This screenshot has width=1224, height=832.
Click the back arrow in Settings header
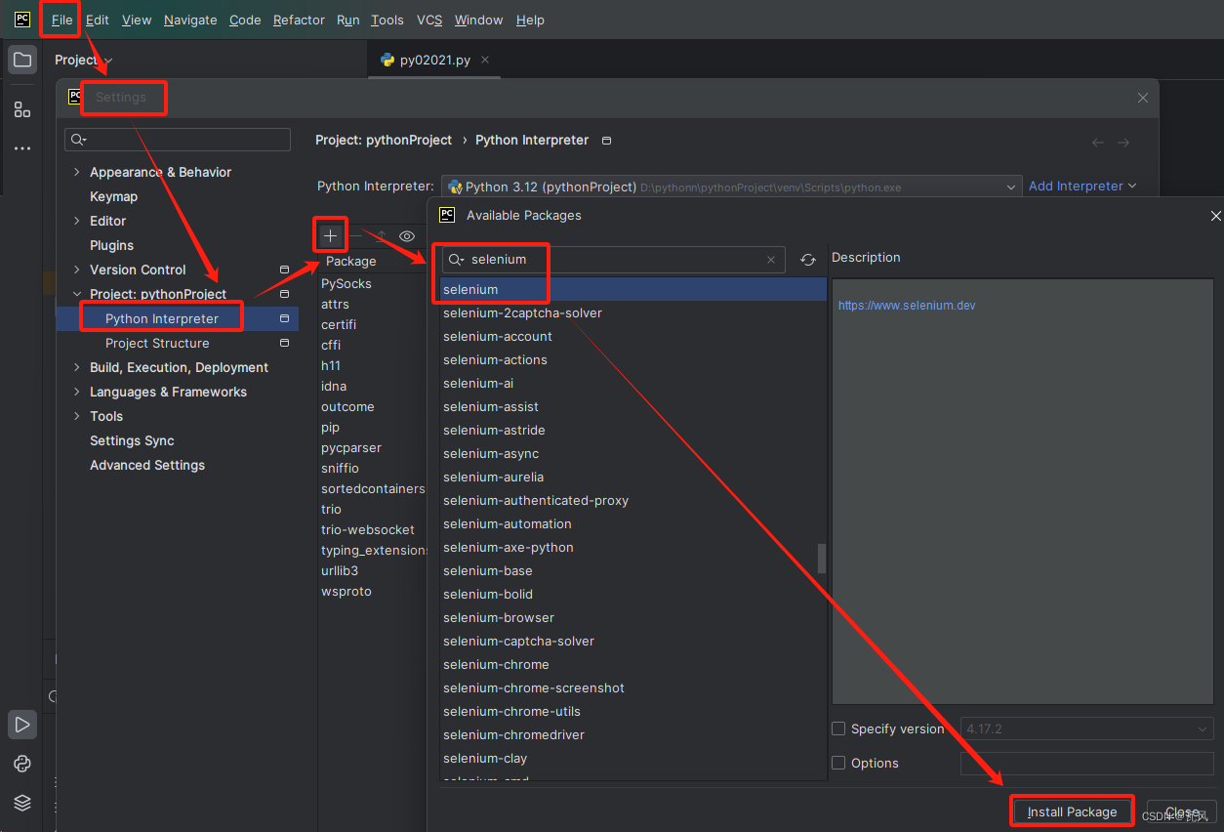click(x=1098, y=143)
